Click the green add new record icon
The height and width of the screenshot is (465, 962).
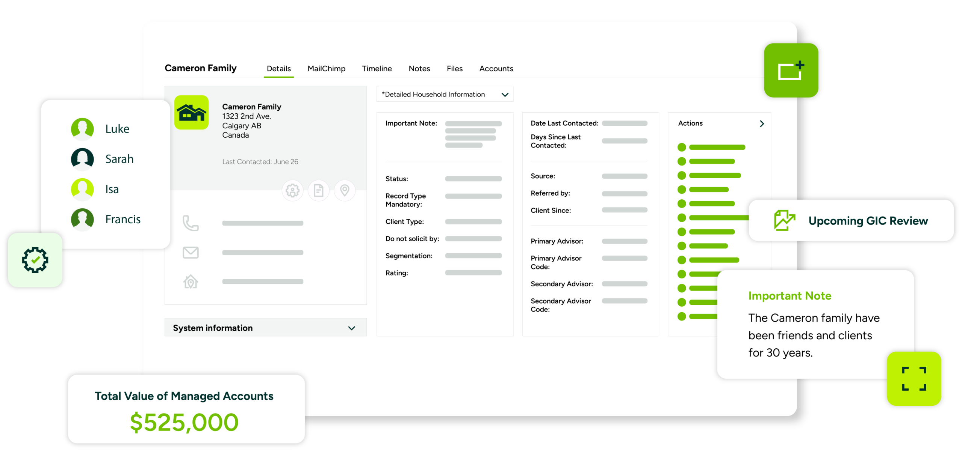791,71
